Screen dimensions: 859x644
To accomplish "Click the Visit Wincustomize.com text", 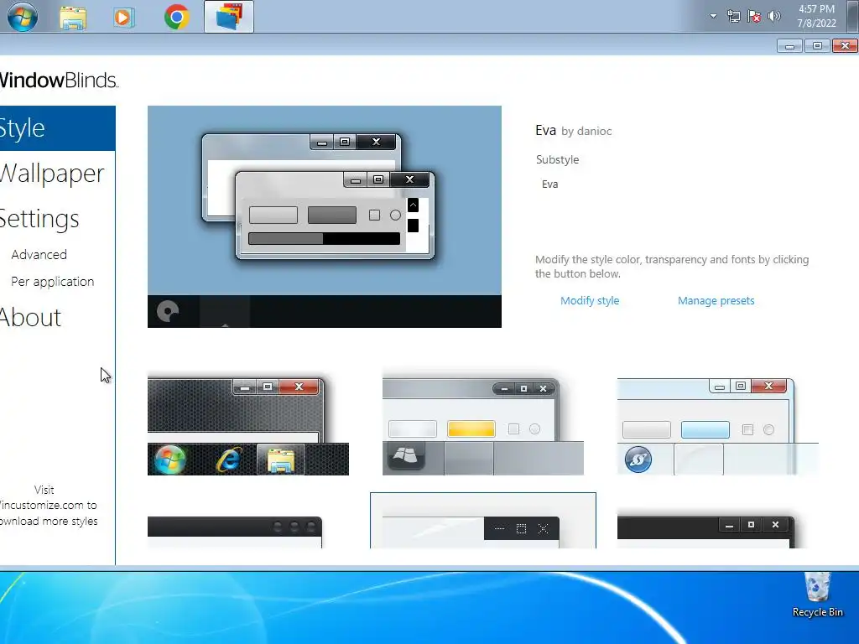I will point(49,506).
